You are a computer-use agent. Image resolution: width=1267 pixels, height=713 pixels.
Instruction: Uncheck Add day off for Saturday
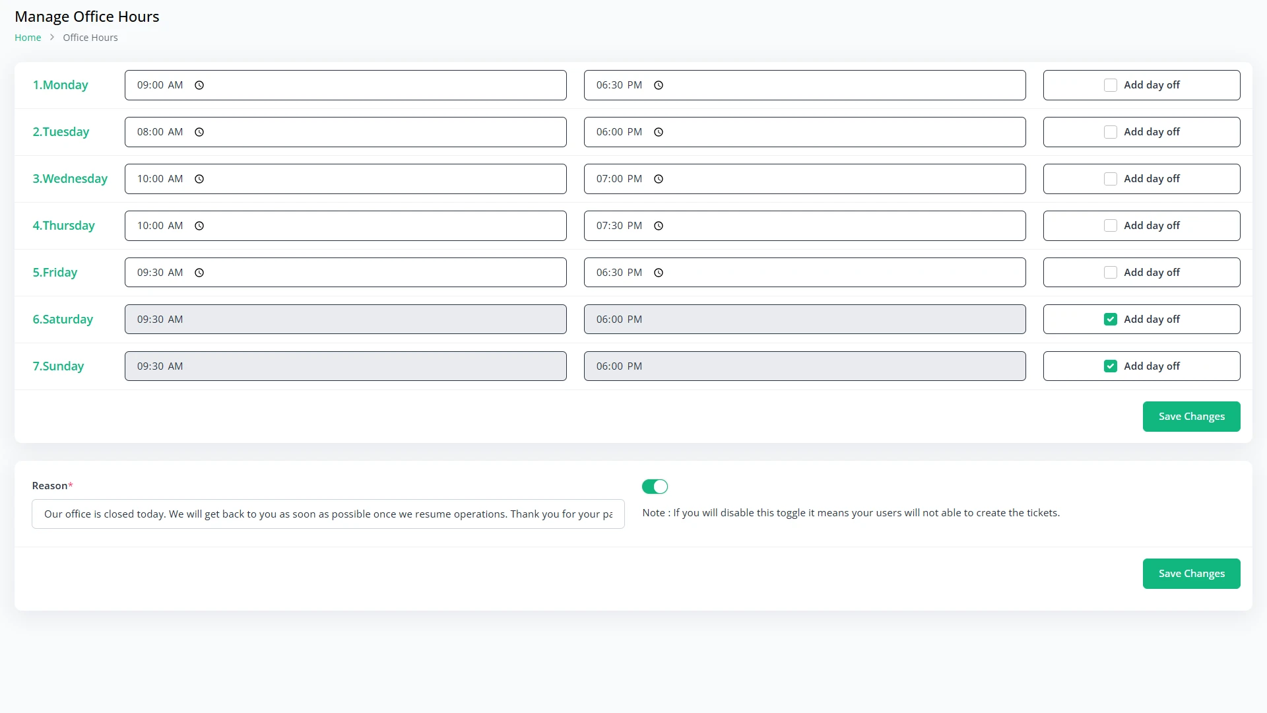1111,320
